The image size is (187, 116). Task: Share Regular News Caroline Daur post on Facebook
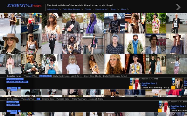point(131,82)
